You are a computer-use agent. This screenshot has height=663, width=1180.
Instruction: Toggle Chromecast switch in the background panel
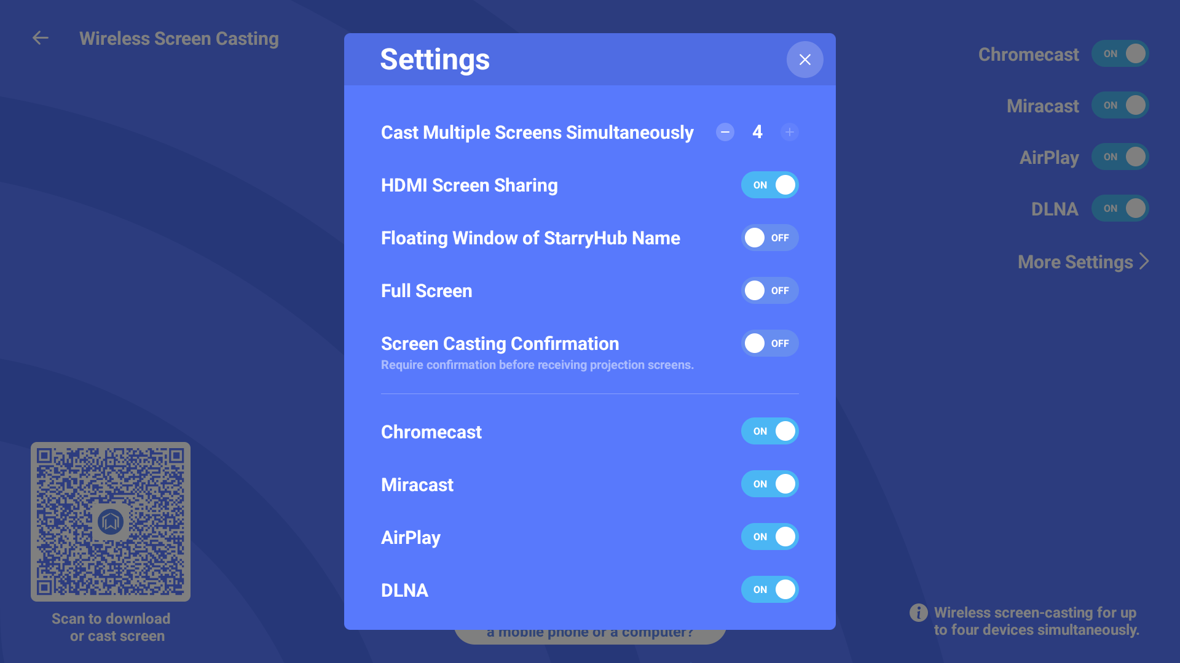pyautogui.click(x=1120, y=53)
